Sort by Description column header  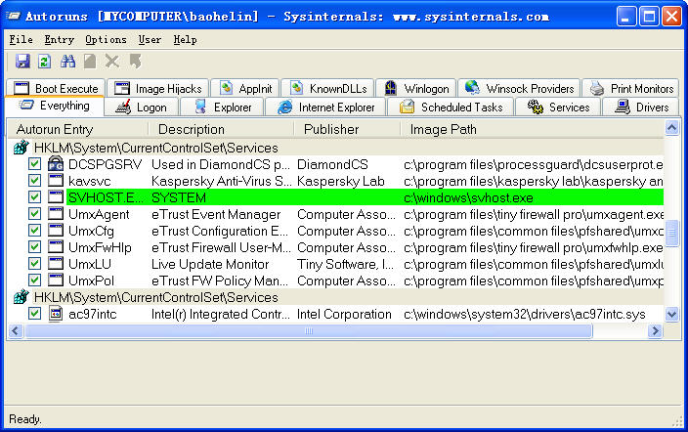coord(221,130)
